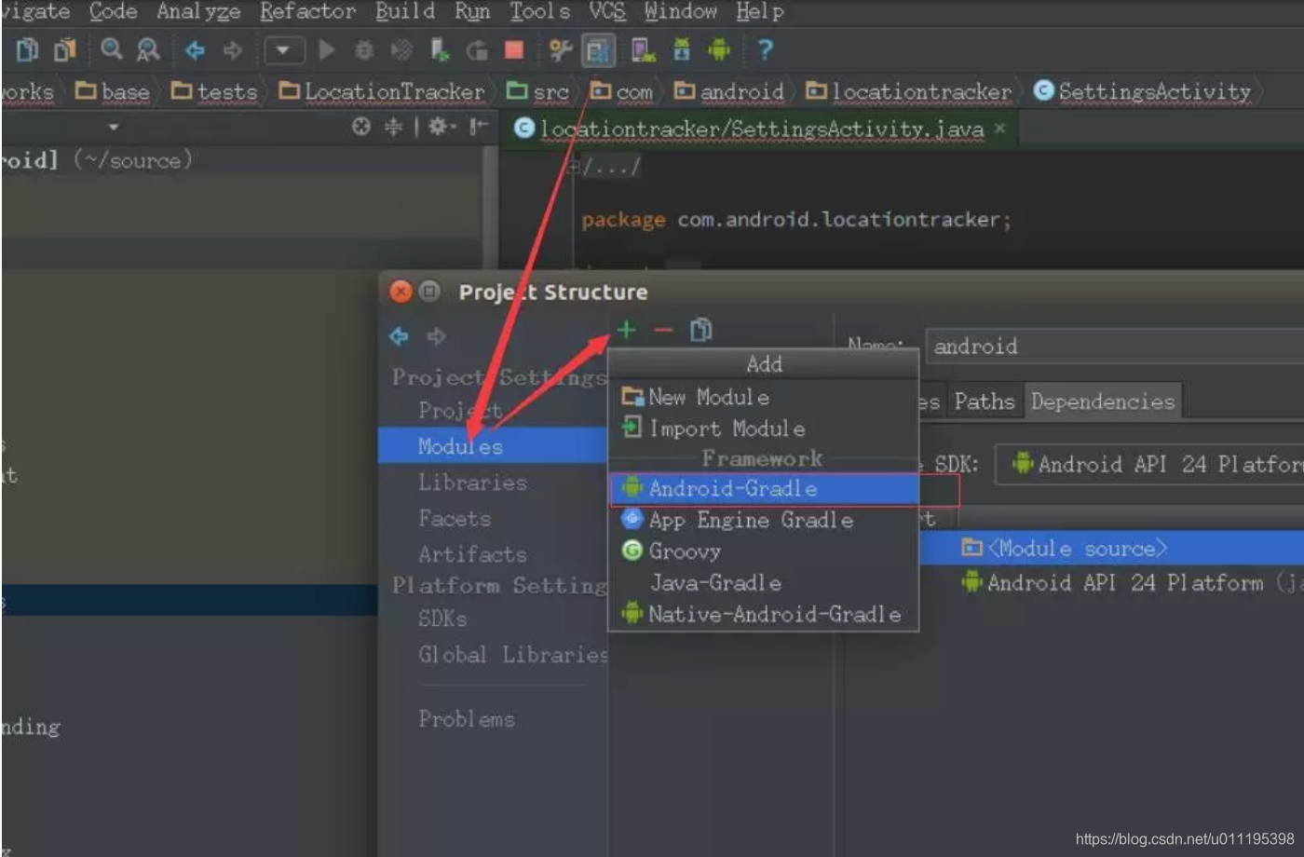Select Project under Project Settings
The height and width of the screenshot is (857, 1304).
point(460,411)
